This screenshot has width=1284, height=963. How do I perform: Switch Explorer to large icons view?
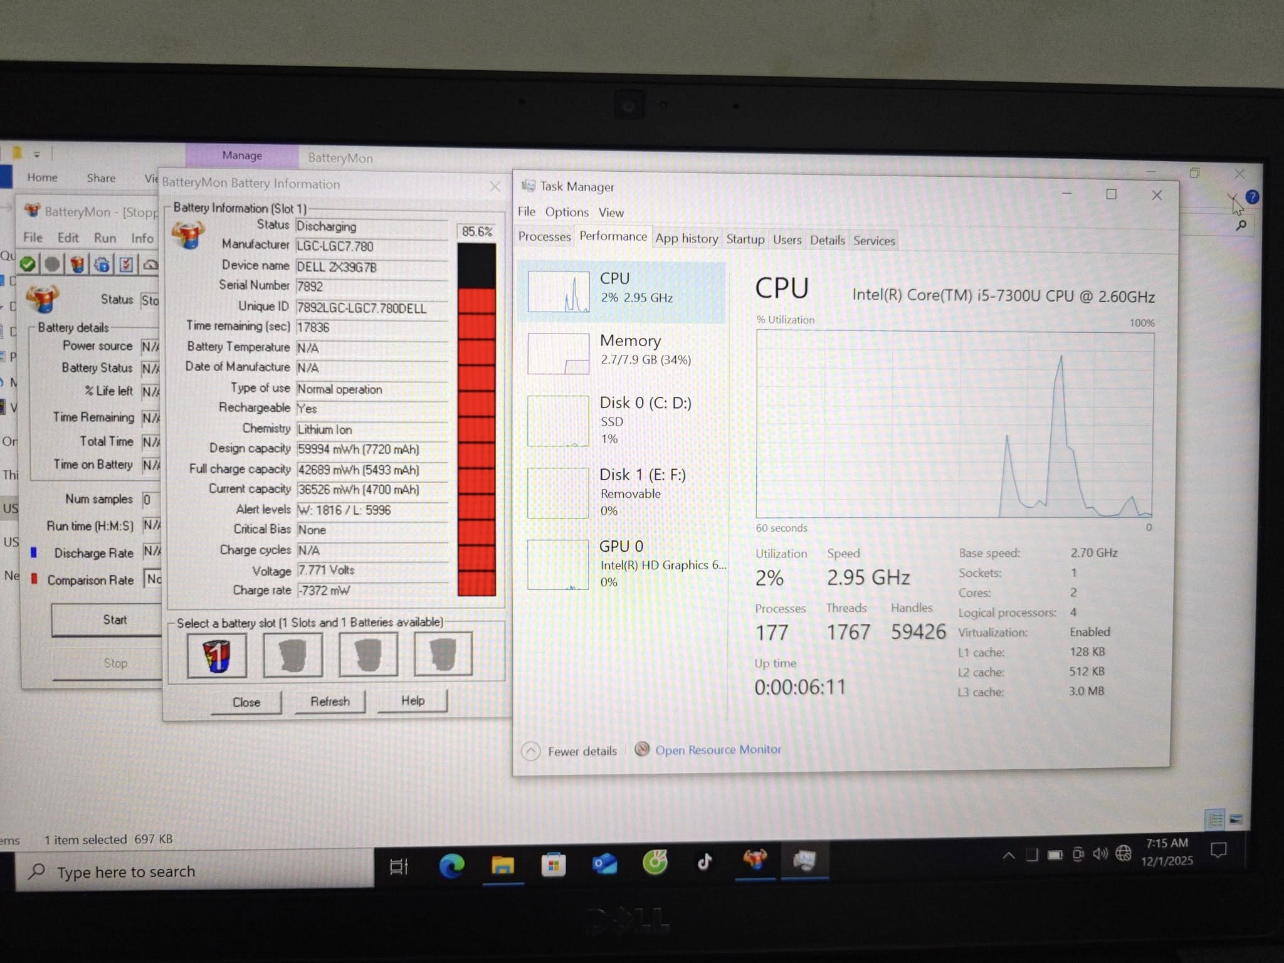(1236, 819)
